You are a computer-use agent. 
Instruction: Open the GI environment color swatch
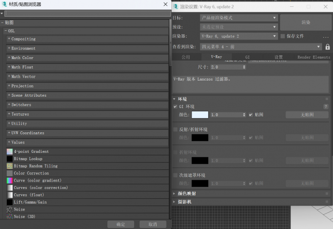[200, 115]
